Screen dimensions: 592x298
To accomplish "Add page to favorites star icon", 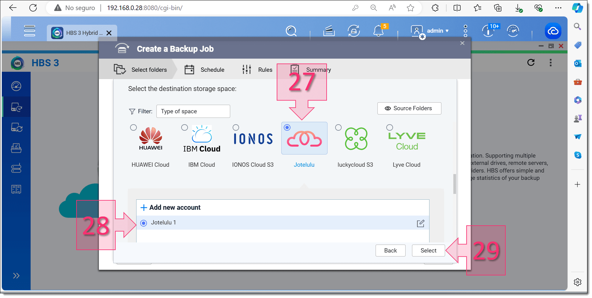I will (410, 8).
